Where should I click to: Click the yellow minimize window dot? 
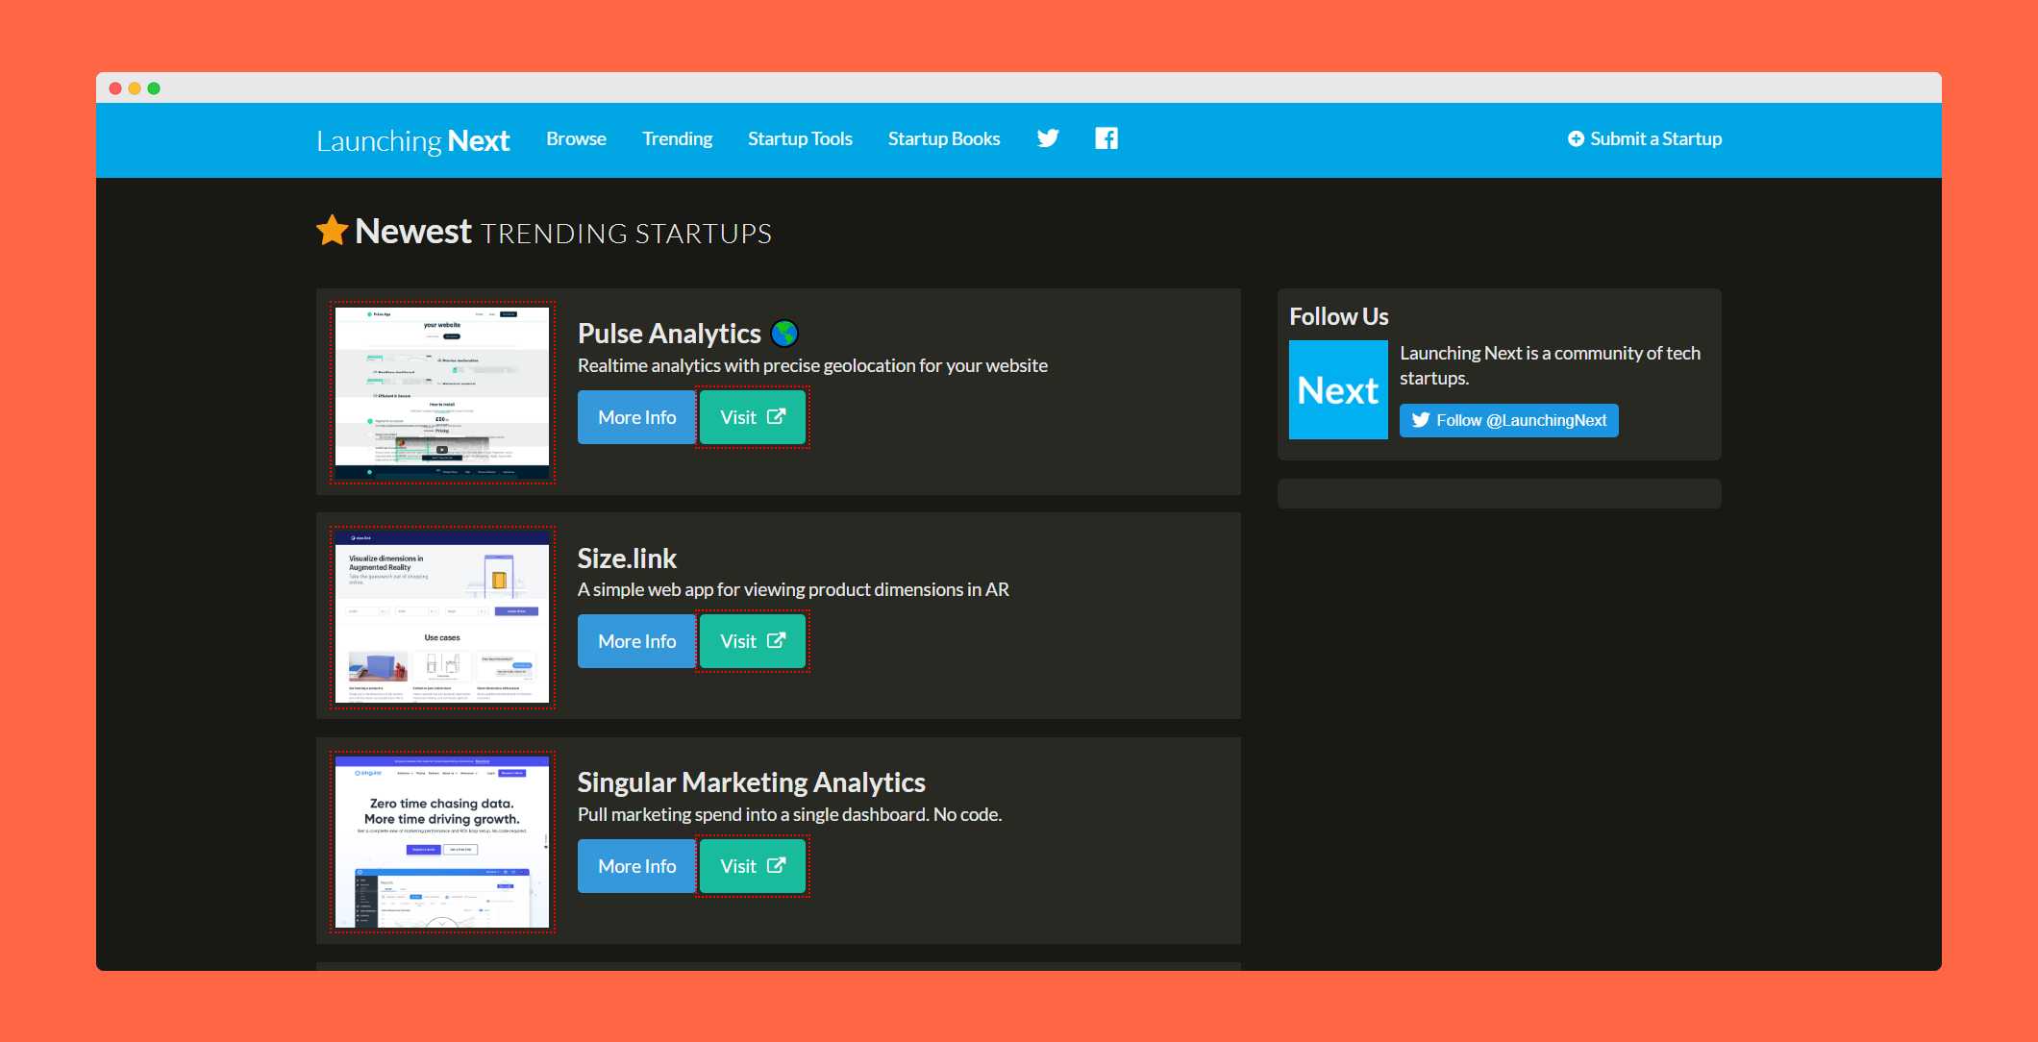tap(135, 88)
